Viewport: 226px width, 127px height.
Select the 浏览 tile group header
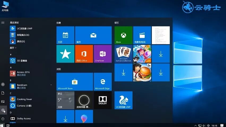[58, 69]
